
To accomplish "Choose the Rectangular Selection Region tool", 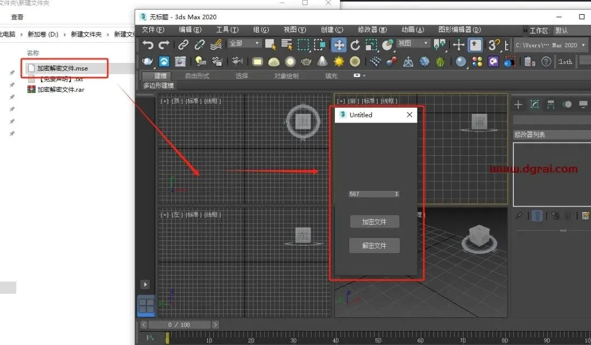I will click(303, 45).
